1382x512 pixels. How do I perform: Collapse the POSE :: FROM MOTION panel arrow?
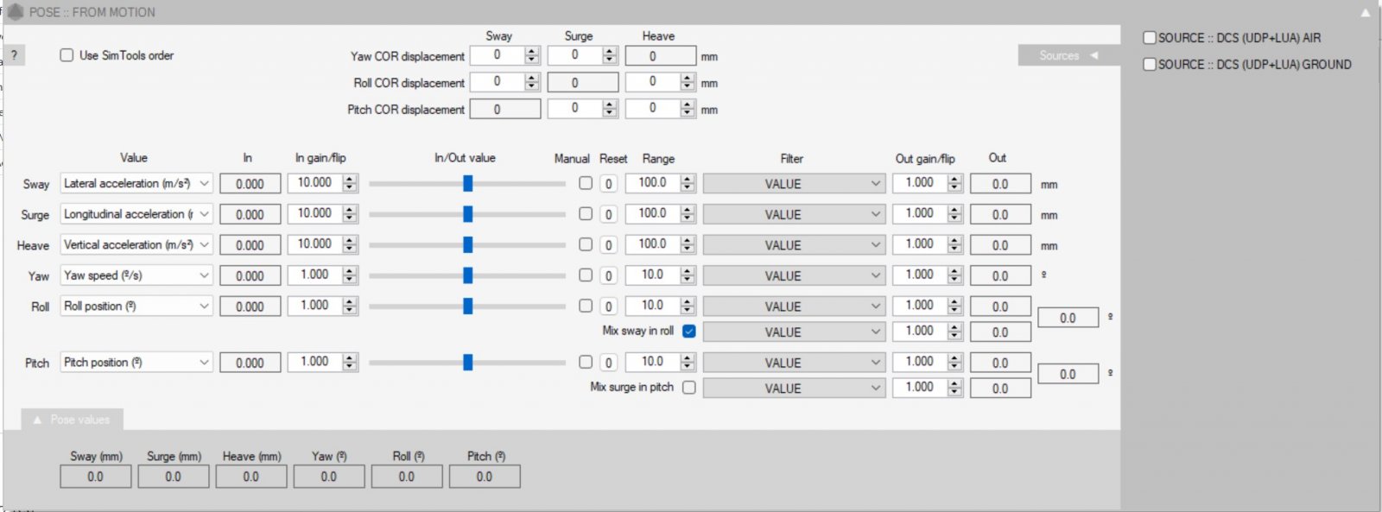click(1365, 13)
